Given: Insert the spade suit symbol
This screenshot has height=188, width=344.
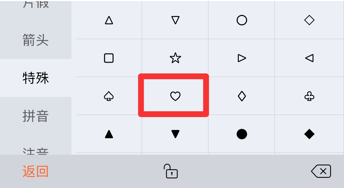Looking at the screenshot, I should [109, 96].
